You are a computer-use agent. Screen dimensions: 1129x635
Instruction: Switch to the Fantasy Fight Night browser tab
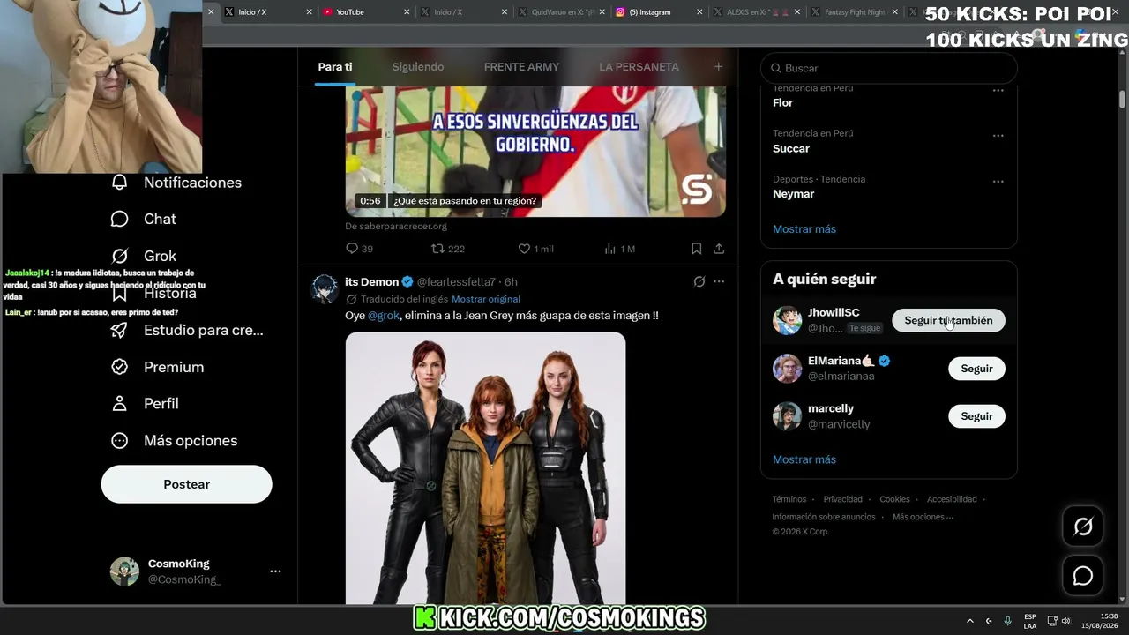[854, 12]
